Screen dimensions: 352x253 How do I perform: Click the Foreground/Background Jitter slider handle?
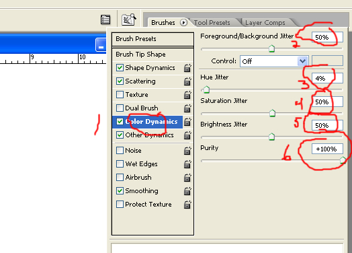pyautogui.click(x=271, y=48)
